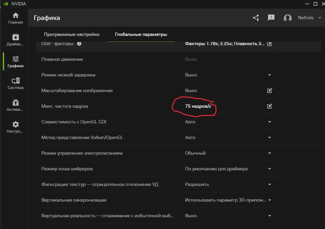Click the Масштабирование изображения label

(77, 91)
